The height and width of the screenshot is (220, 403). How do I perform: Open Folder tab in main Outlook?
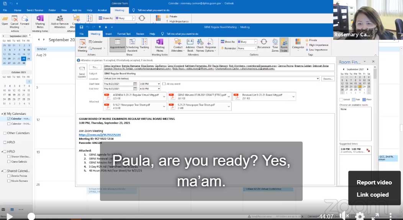(x=52, y=10)
